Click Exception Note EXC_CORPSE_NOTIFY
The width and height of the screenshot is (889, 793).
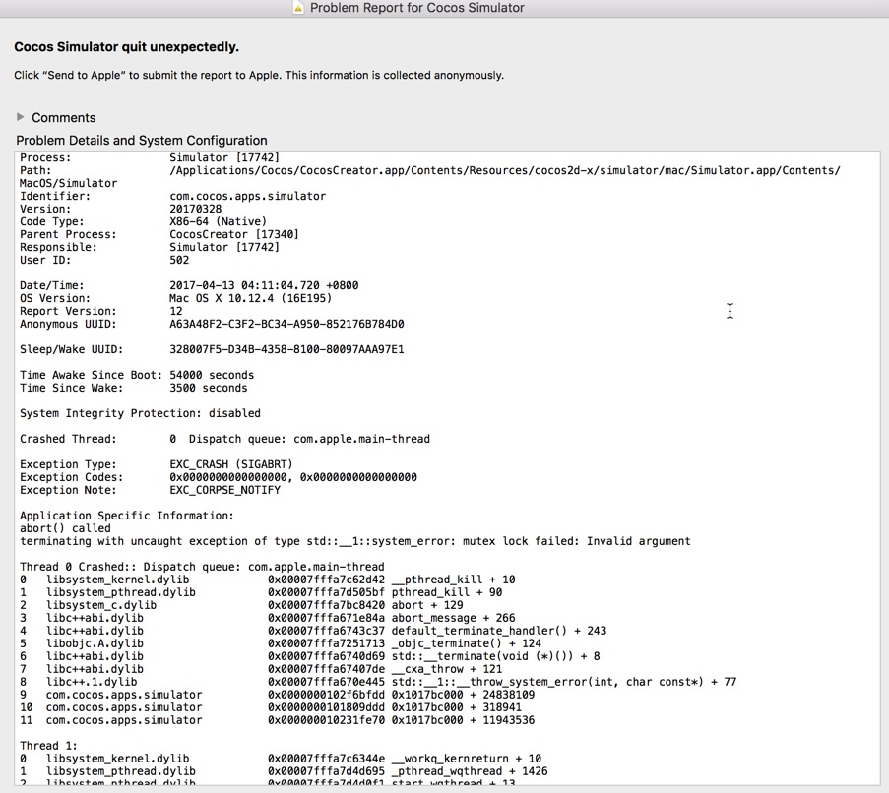pyautogui.click(x=224, y=490)
